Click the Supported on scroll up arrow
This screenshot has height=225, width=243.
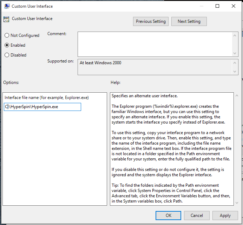[235, 62]
